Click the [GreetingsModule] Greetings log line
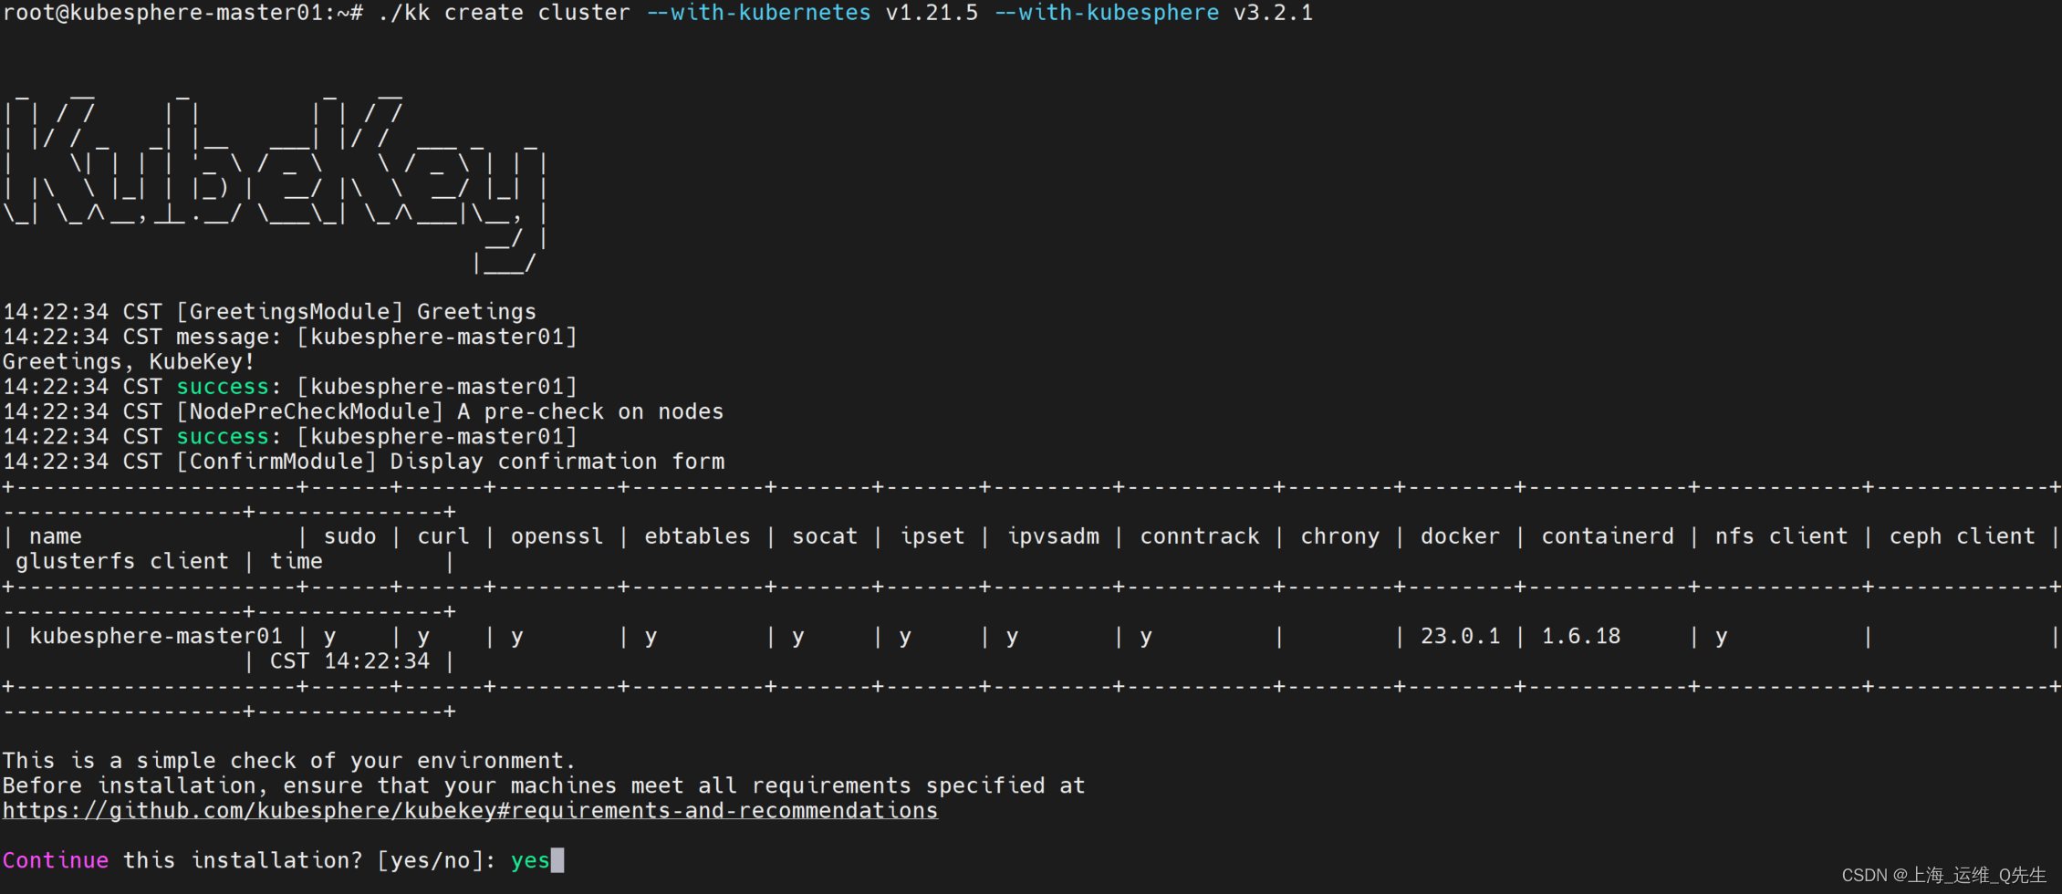 tap(270, 312)
